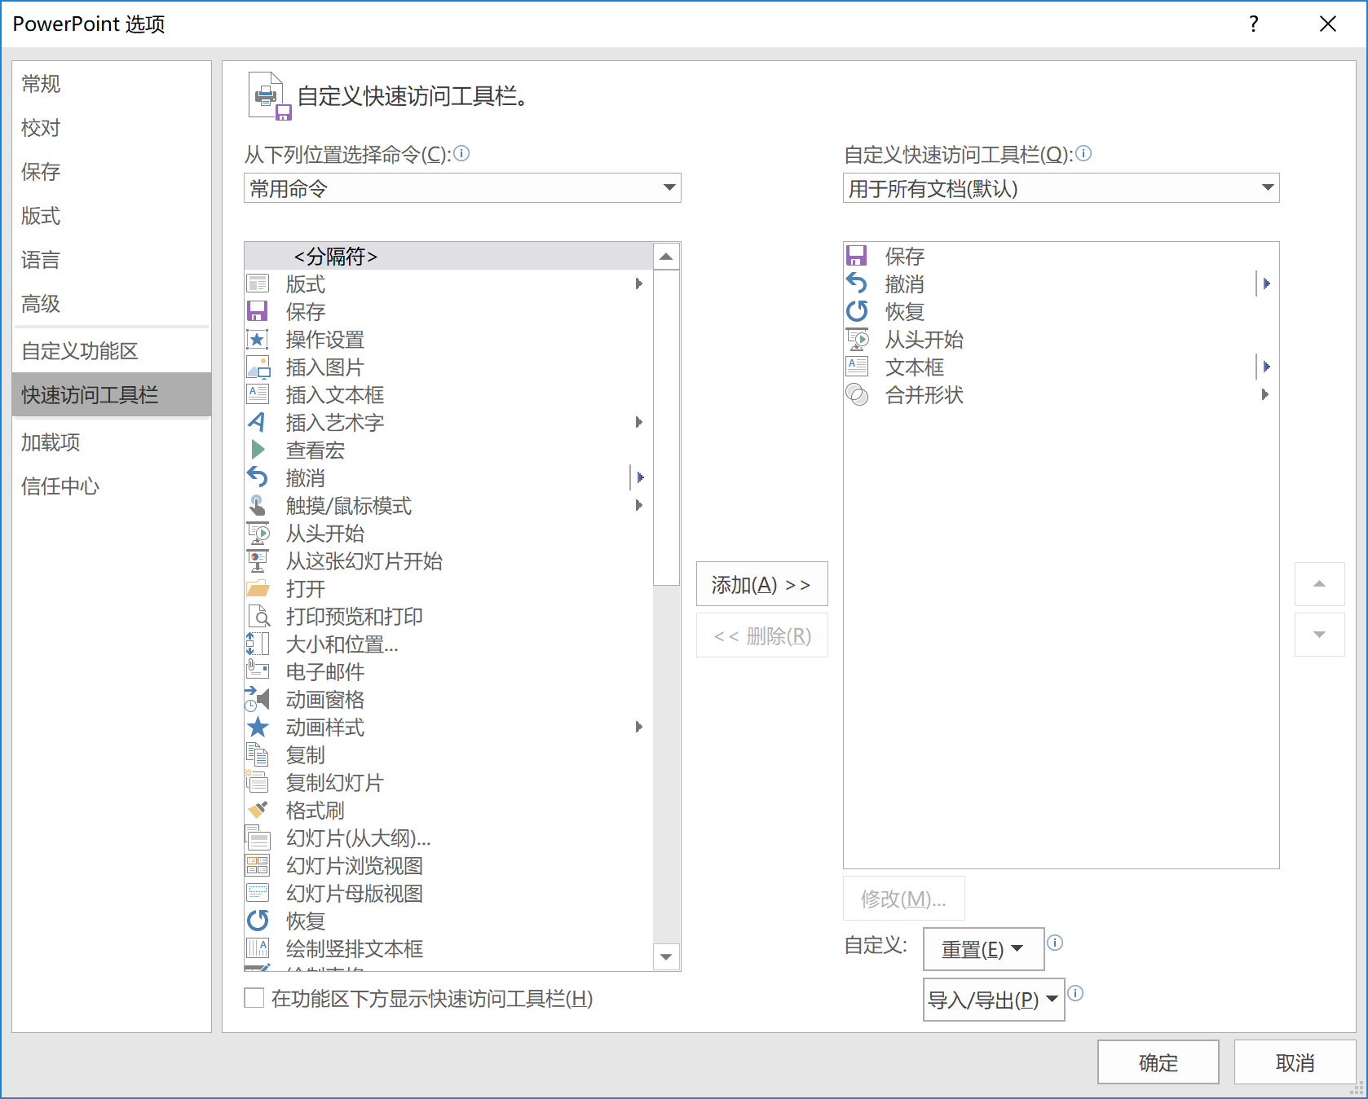Click 从头开始 icon in left commands list

pyautogui.click(x=258, y=533)
